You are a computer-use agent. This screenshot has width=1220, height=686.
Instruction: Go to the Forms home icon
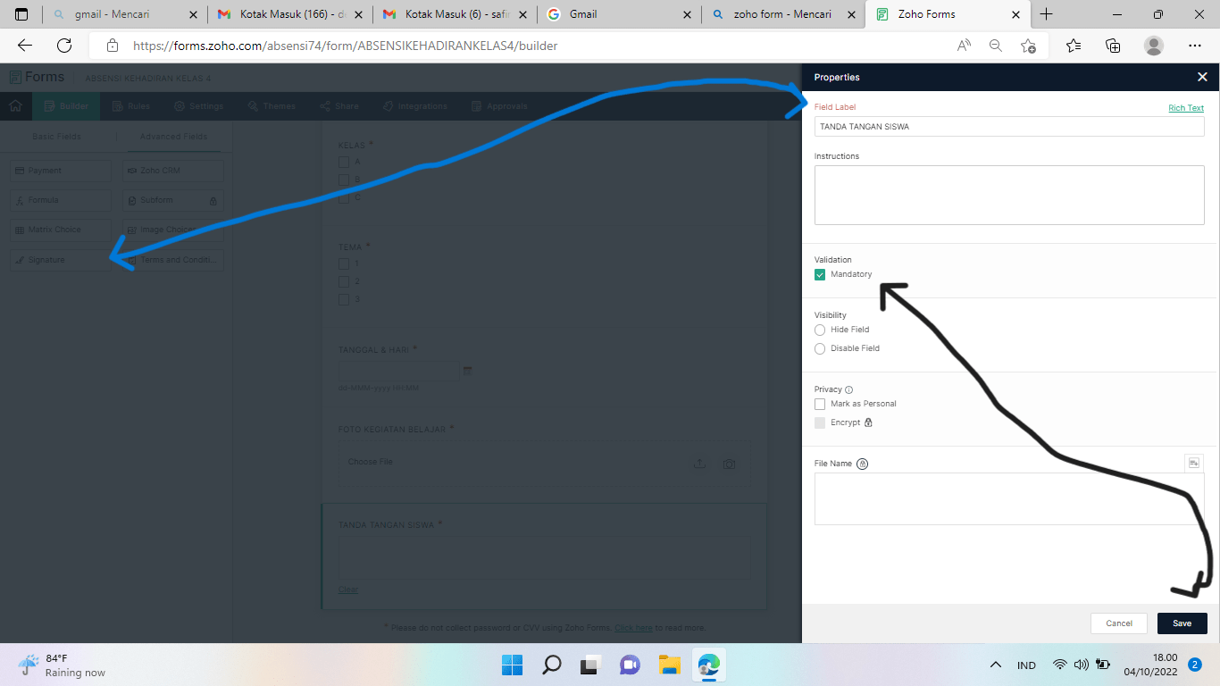point(15,106)
